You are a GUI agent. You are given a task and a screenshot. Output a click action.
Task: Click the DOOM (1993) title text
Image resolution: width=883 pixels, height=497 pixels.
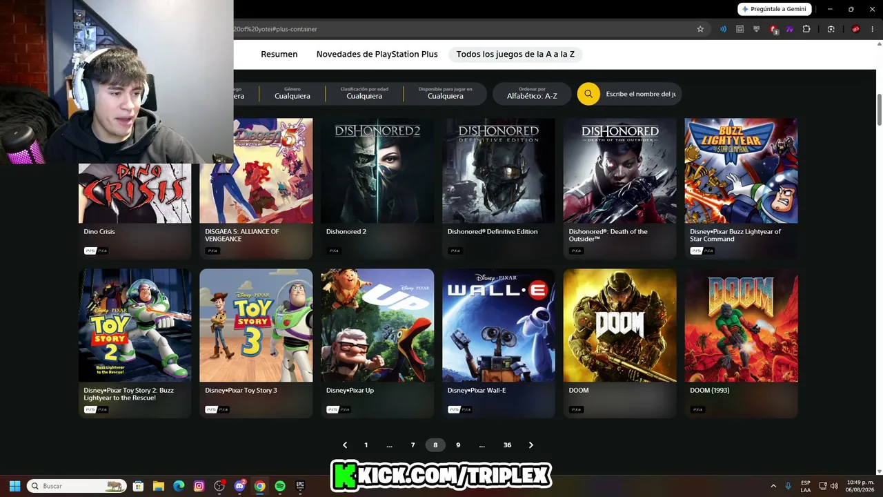710,391
